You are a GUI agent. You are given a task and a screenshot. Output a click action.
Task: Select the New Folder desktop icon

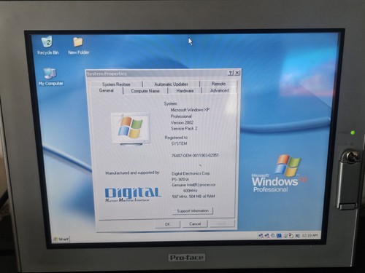[78, 46]
